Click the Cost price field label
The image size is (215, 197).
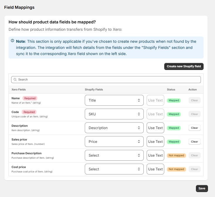tap(19, 167)
